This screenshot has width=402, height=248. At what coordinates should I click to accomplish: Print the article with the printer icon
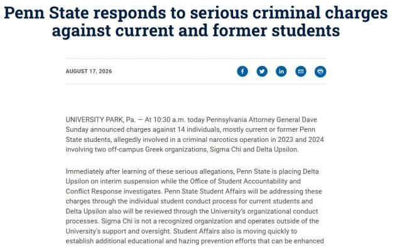320,71
